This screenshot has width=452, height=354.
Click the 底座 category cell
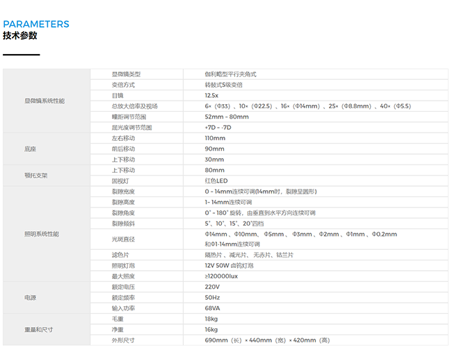(x=31, y=149)
